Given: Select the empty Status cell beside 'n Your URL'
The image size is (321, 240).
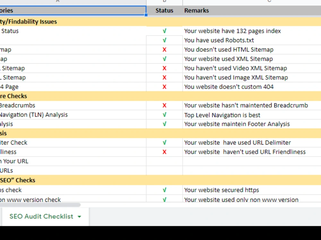Looking at the screenshot, I should click(164, 161).
